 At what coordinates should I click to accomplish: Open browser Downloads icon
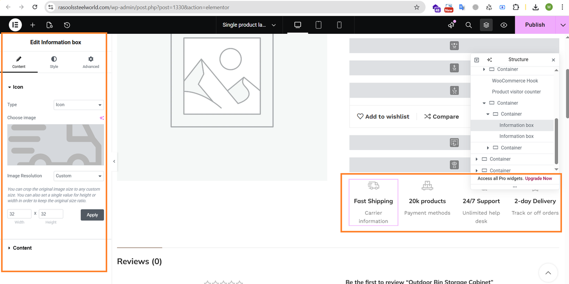[535, 7]
